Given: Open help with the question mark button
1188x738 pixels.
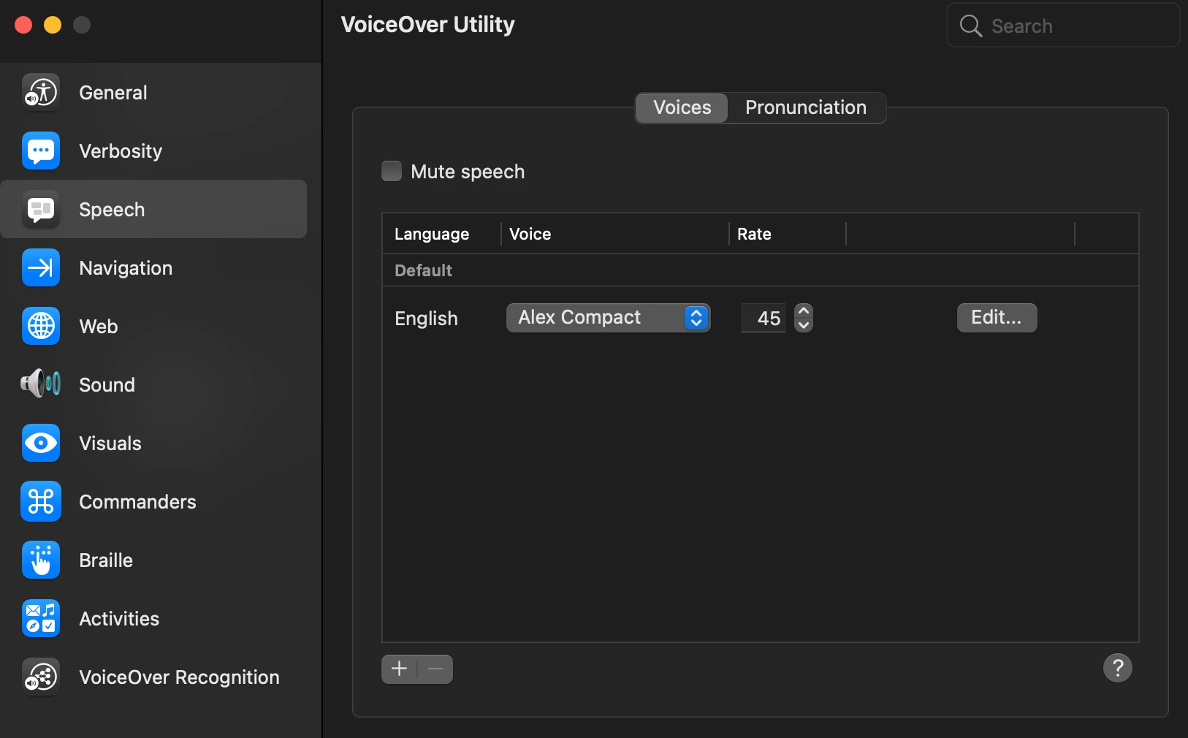Looking at the screenshot, I should coord(1117,668).
